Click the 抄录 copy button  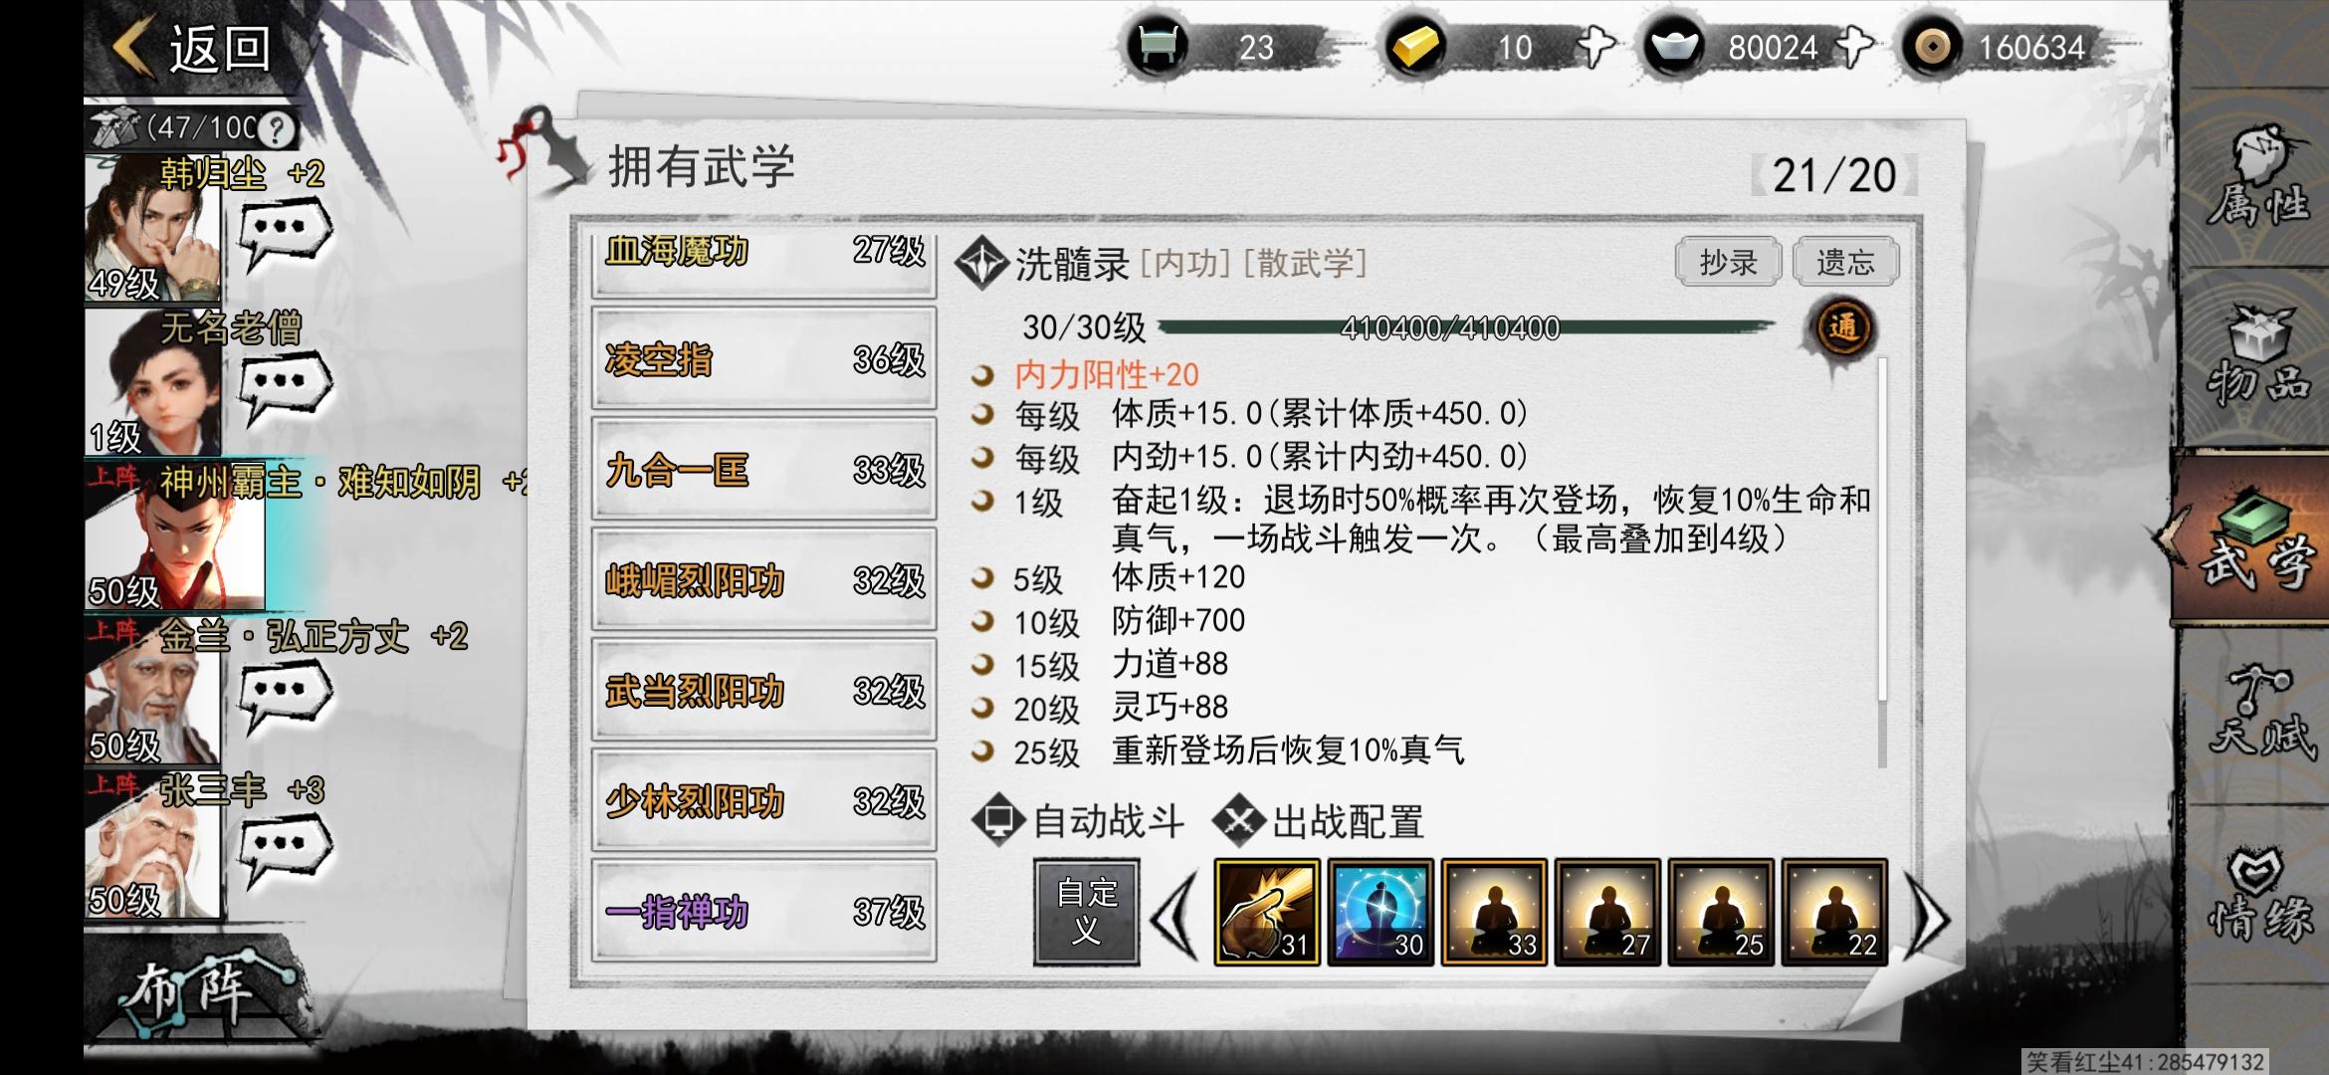[1728, 263]
